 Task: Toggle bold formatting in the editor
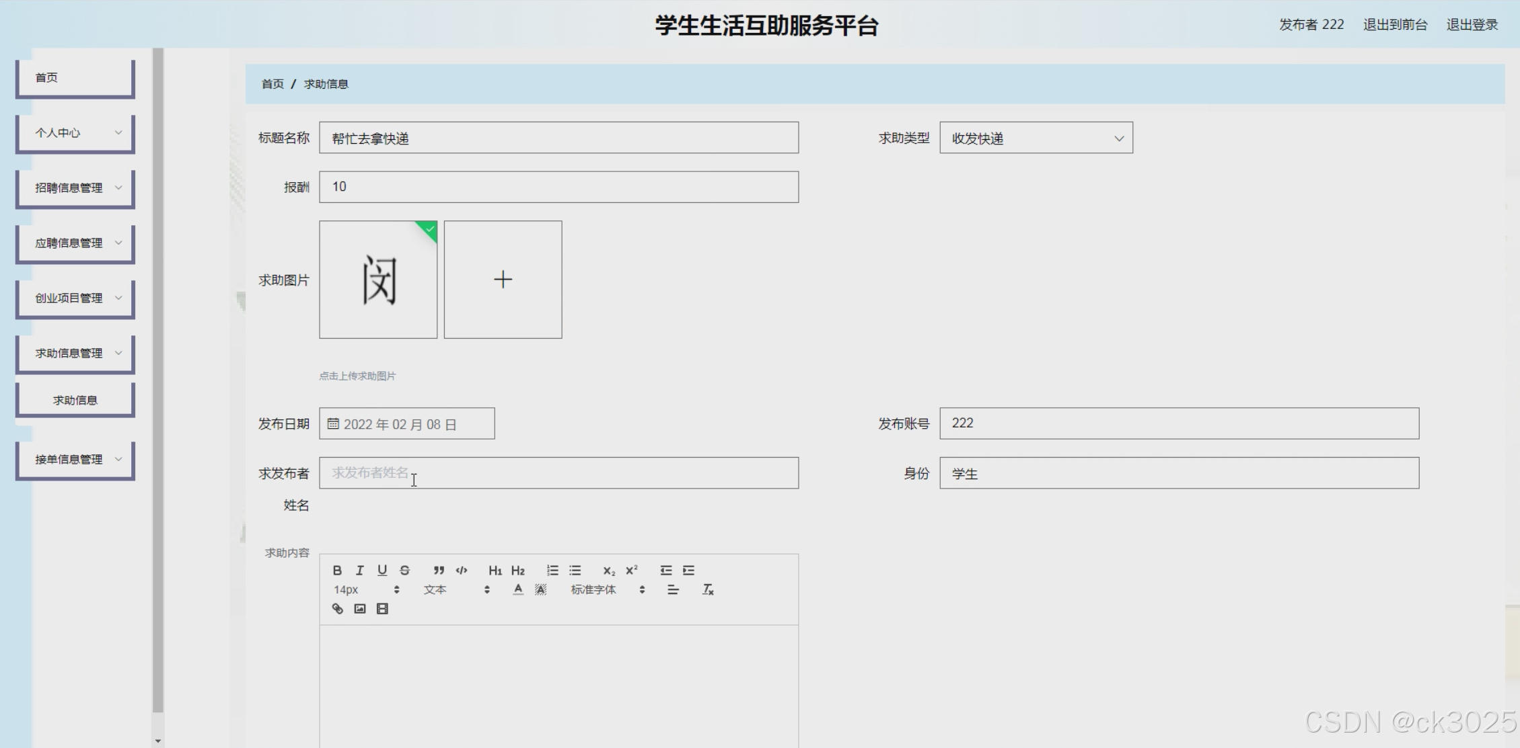(337, 571)
